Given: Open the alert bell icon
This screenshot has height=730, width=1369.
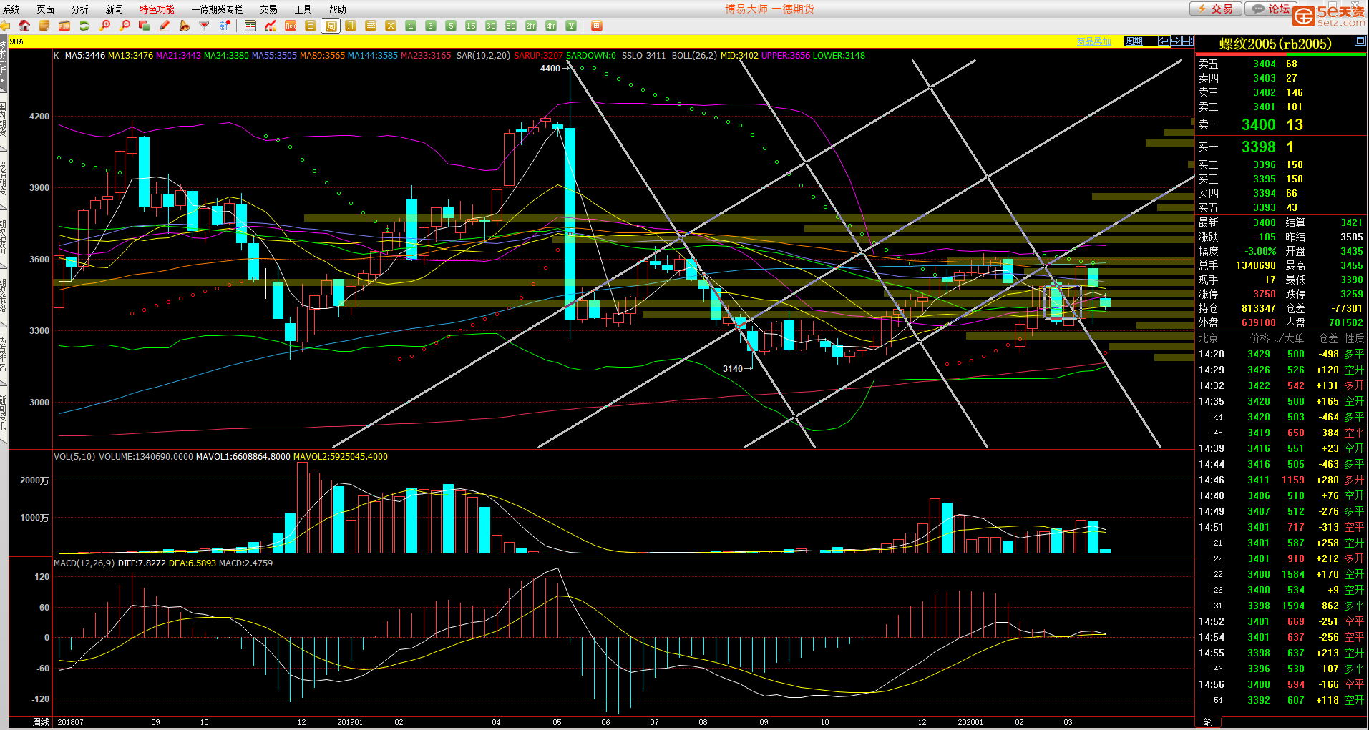Looking at the screenshot, I should pos(184,26).
